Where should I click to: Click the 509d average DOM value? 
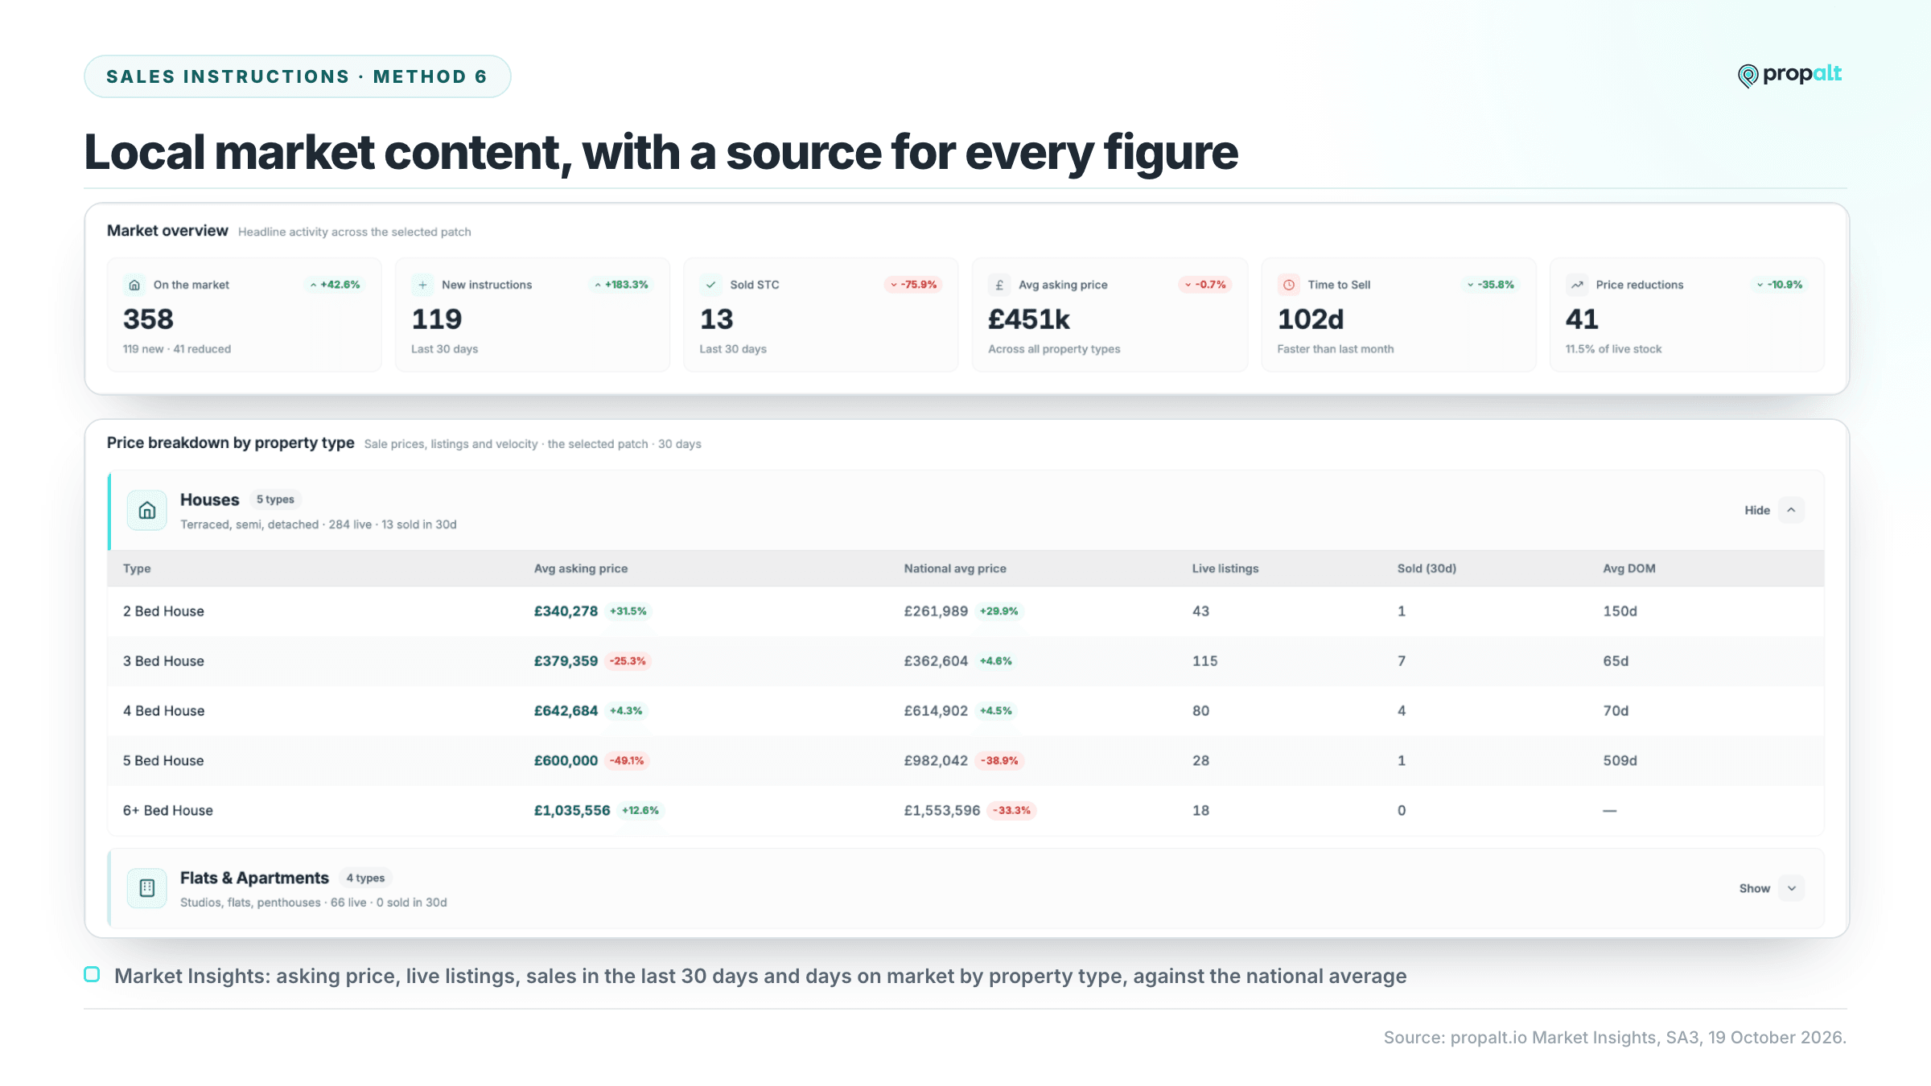[x=1620, y=761]
